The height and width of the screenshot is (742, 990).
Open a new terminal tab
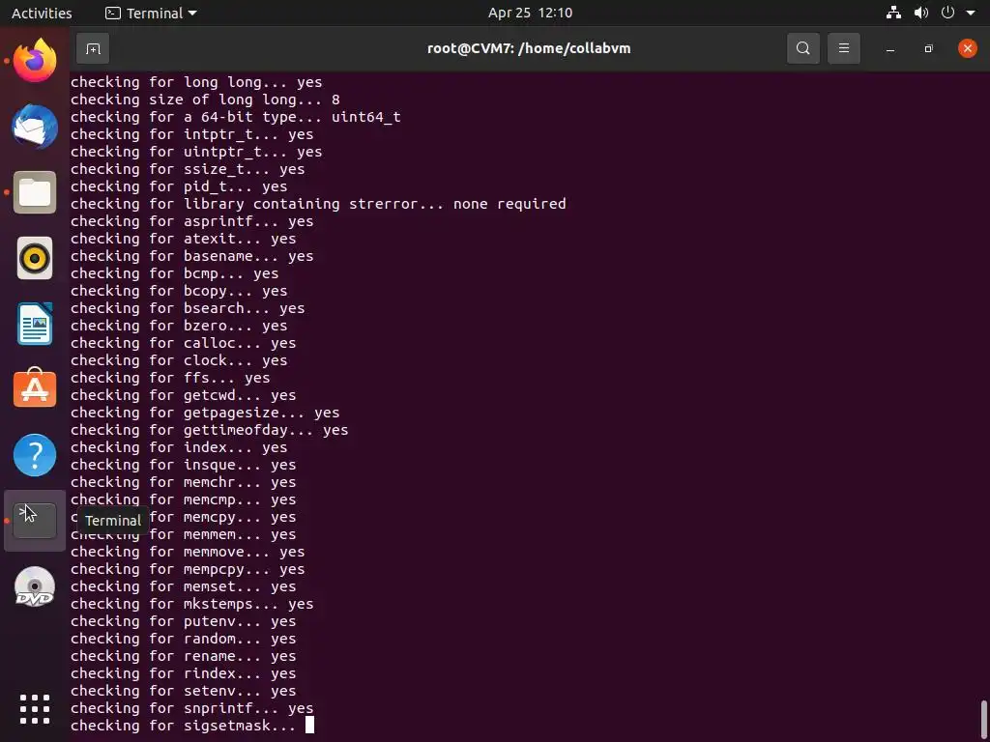93,48
